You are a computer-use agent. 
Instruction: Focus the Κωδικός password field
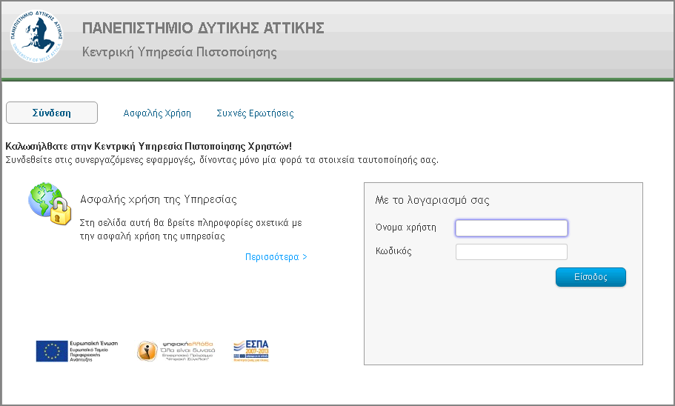tap(511, 252)
